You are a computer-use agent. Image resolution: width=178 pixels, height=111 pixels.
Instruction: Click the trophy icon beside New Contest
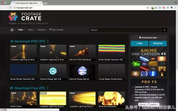pyautogui.click(x=50, y=30)
